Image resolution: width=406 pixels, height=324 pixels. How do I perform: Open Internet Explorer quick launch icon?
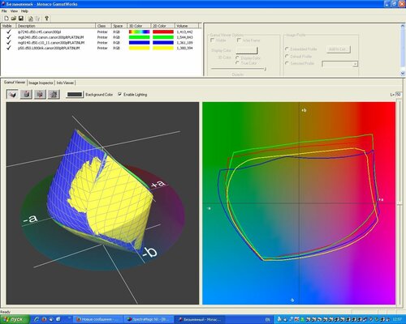[37, 319]
